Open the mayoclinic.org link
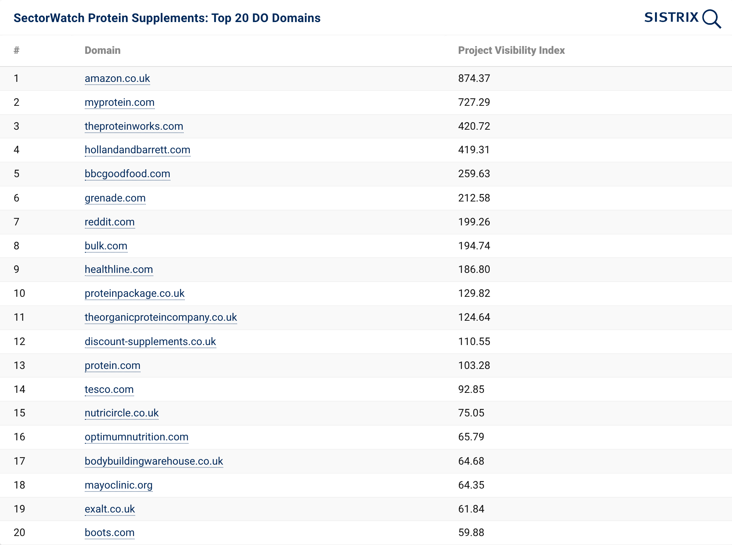Screen dimensions: 732x545 (119, 485)
